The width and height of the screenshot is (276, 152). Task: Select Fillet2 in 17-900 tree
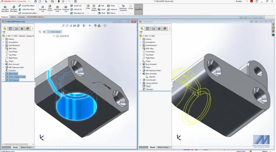point(146,86)
